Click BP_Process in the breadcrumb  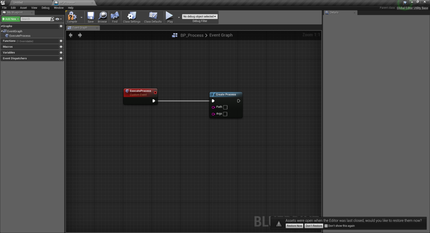192,35
